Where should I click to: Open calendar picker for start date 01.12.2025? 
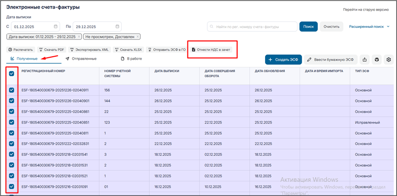click(x=55, y=26)
